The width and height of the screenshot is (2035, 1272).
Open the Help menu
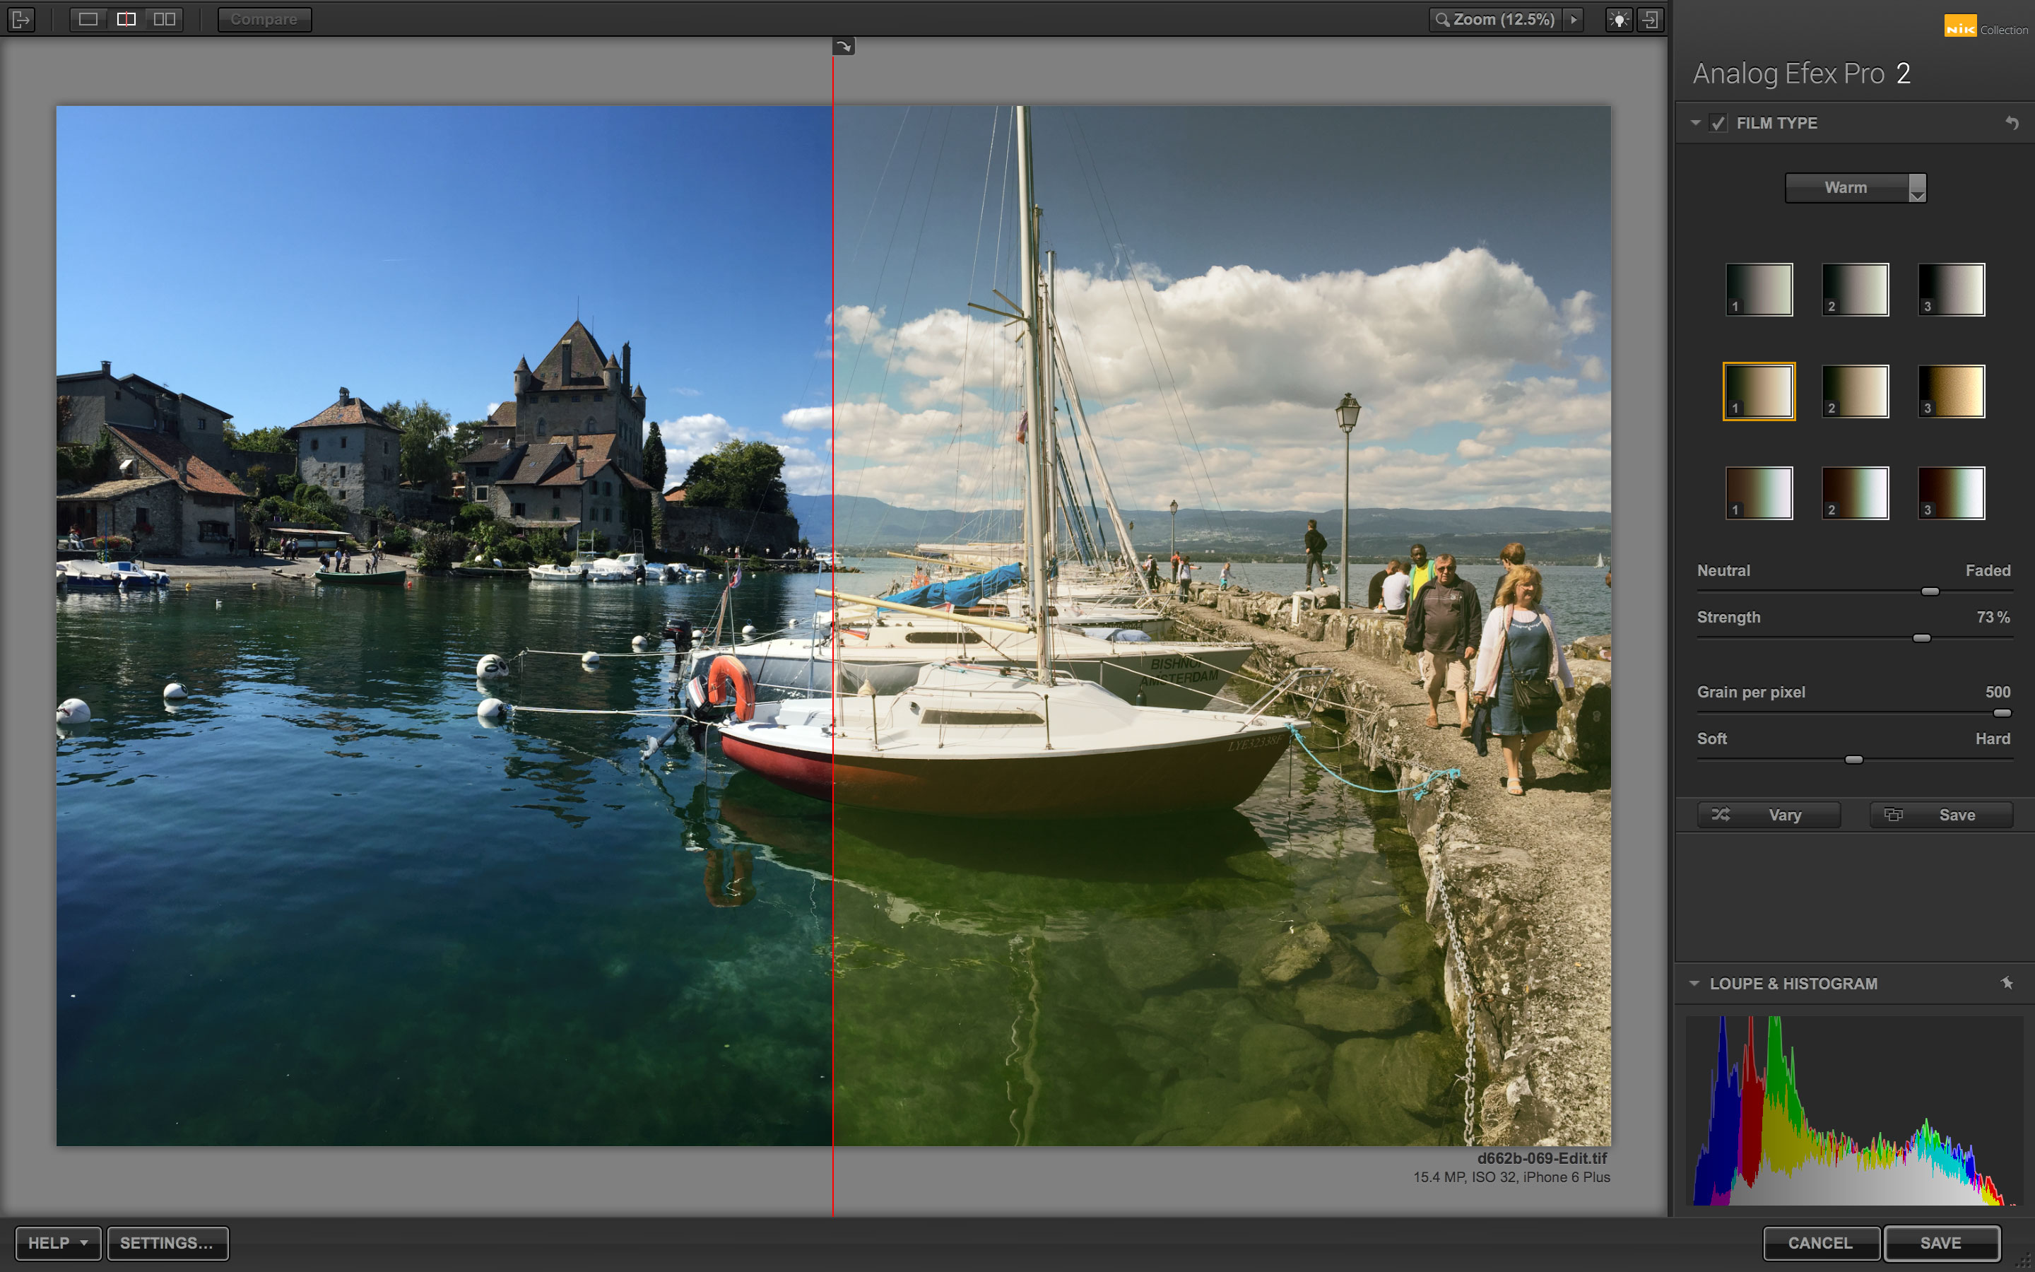[x=57, y=1242]
